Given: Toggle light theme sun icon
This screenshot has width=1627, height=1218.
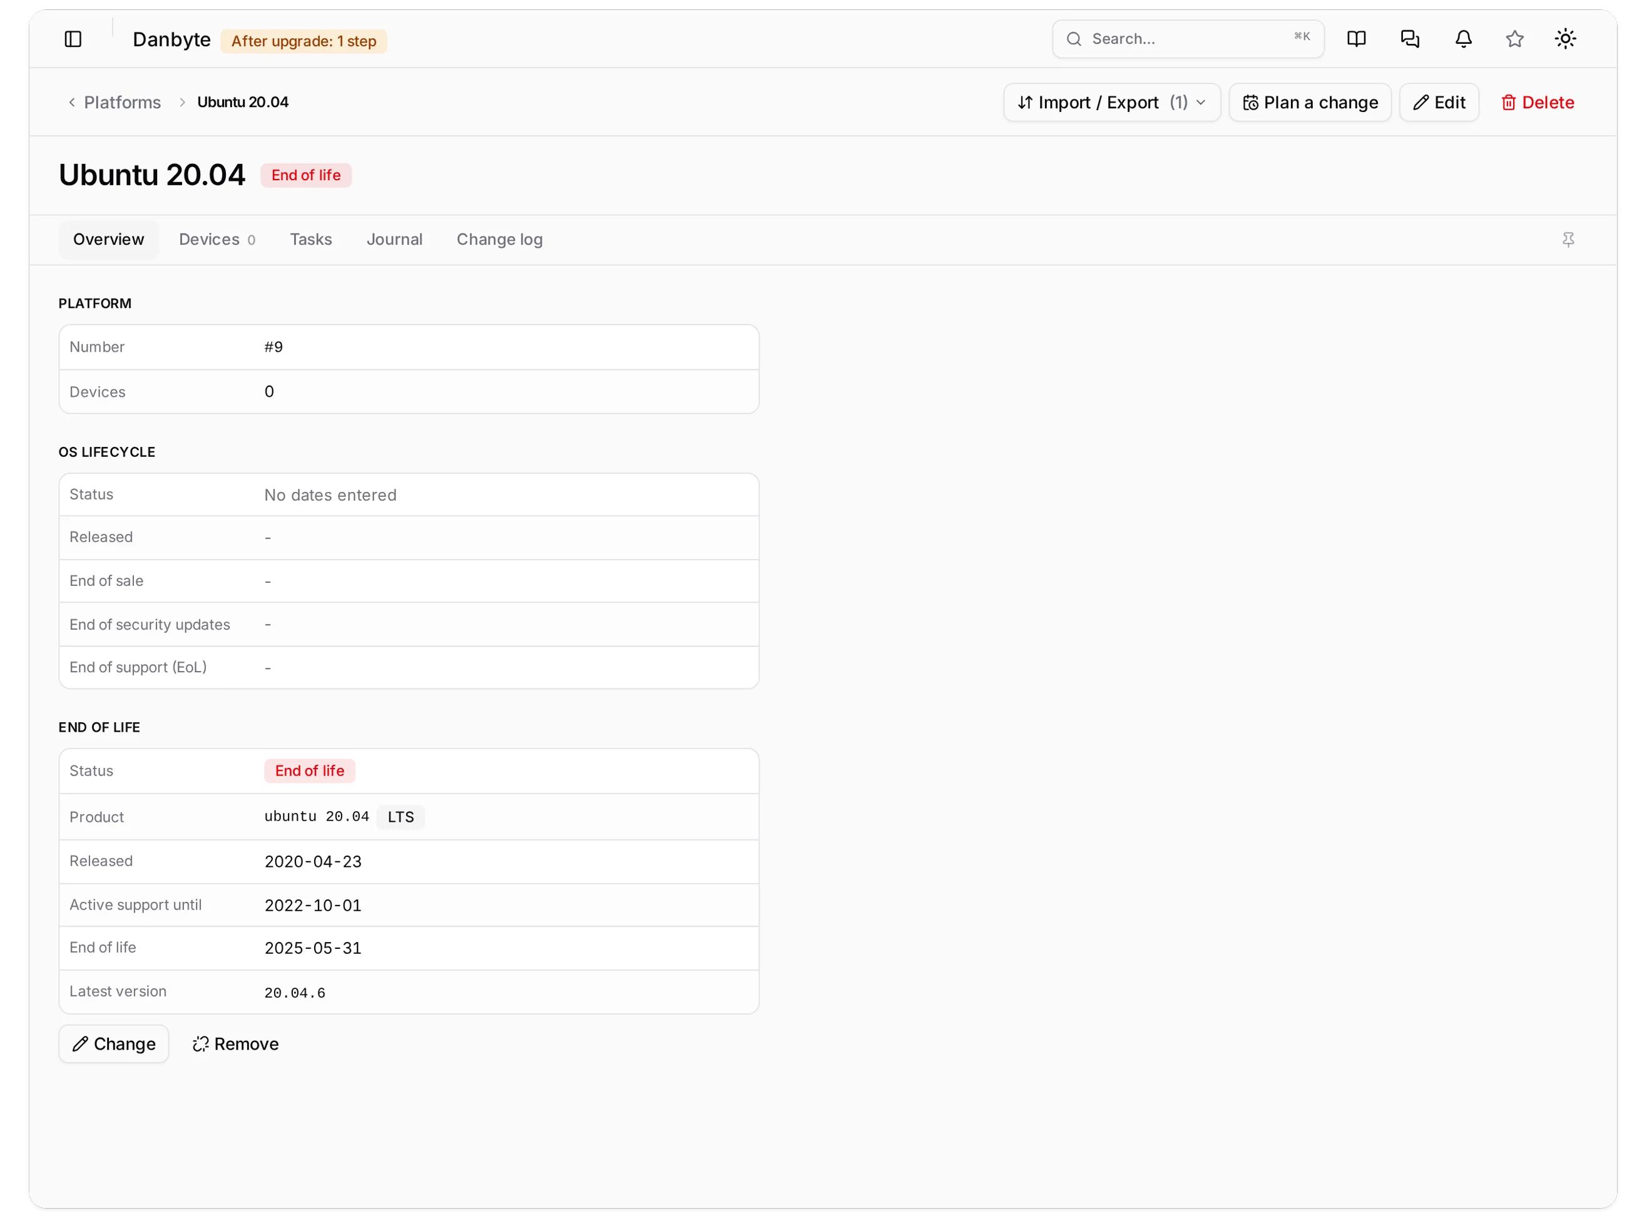Looking at the screenshot, I should click(1565, 39).
